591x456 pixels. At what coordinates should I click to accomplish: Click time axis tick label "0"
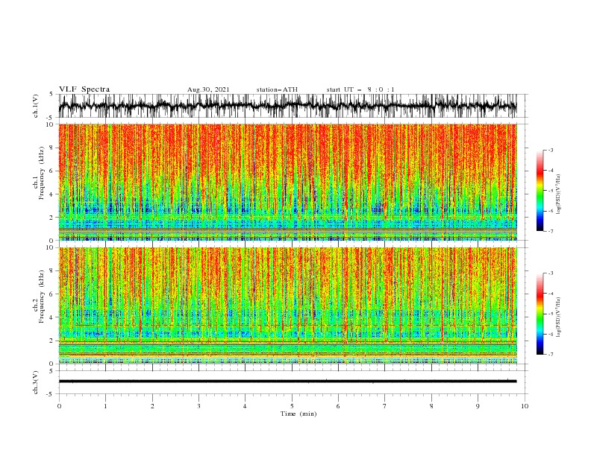(x=59, y=406)
